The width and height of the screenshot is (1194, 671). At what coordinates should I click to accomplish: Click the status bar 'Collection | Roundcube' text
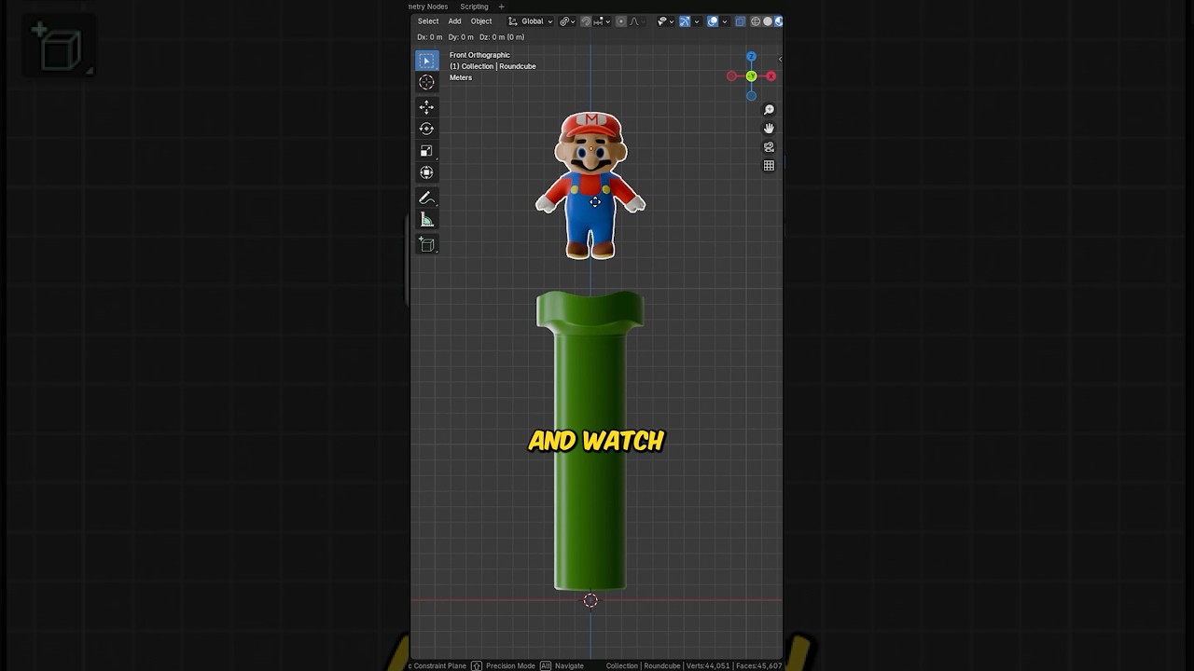(643, 665)
